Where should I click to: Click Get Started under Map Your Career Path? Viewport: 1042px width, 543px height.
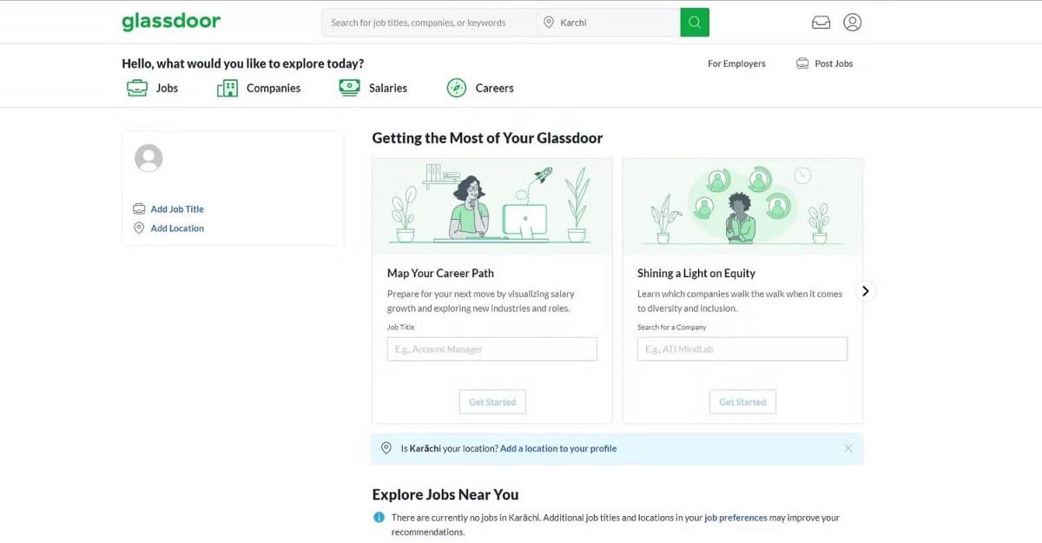pyautogui.click(x=491, y=401)
